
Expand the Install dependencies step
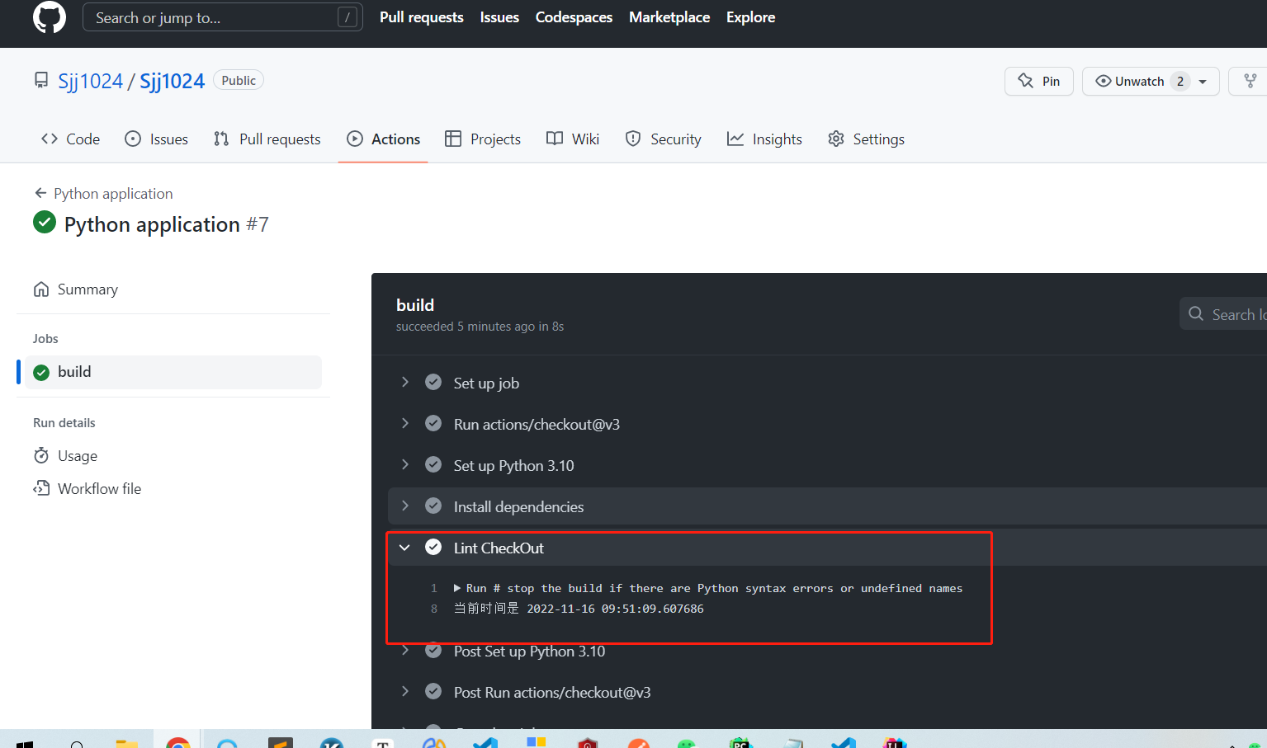(404, 506)
